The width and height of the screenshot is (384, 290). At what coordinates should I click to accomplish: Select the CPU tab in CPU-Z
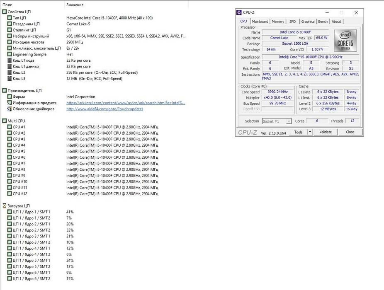pos(243,21)
